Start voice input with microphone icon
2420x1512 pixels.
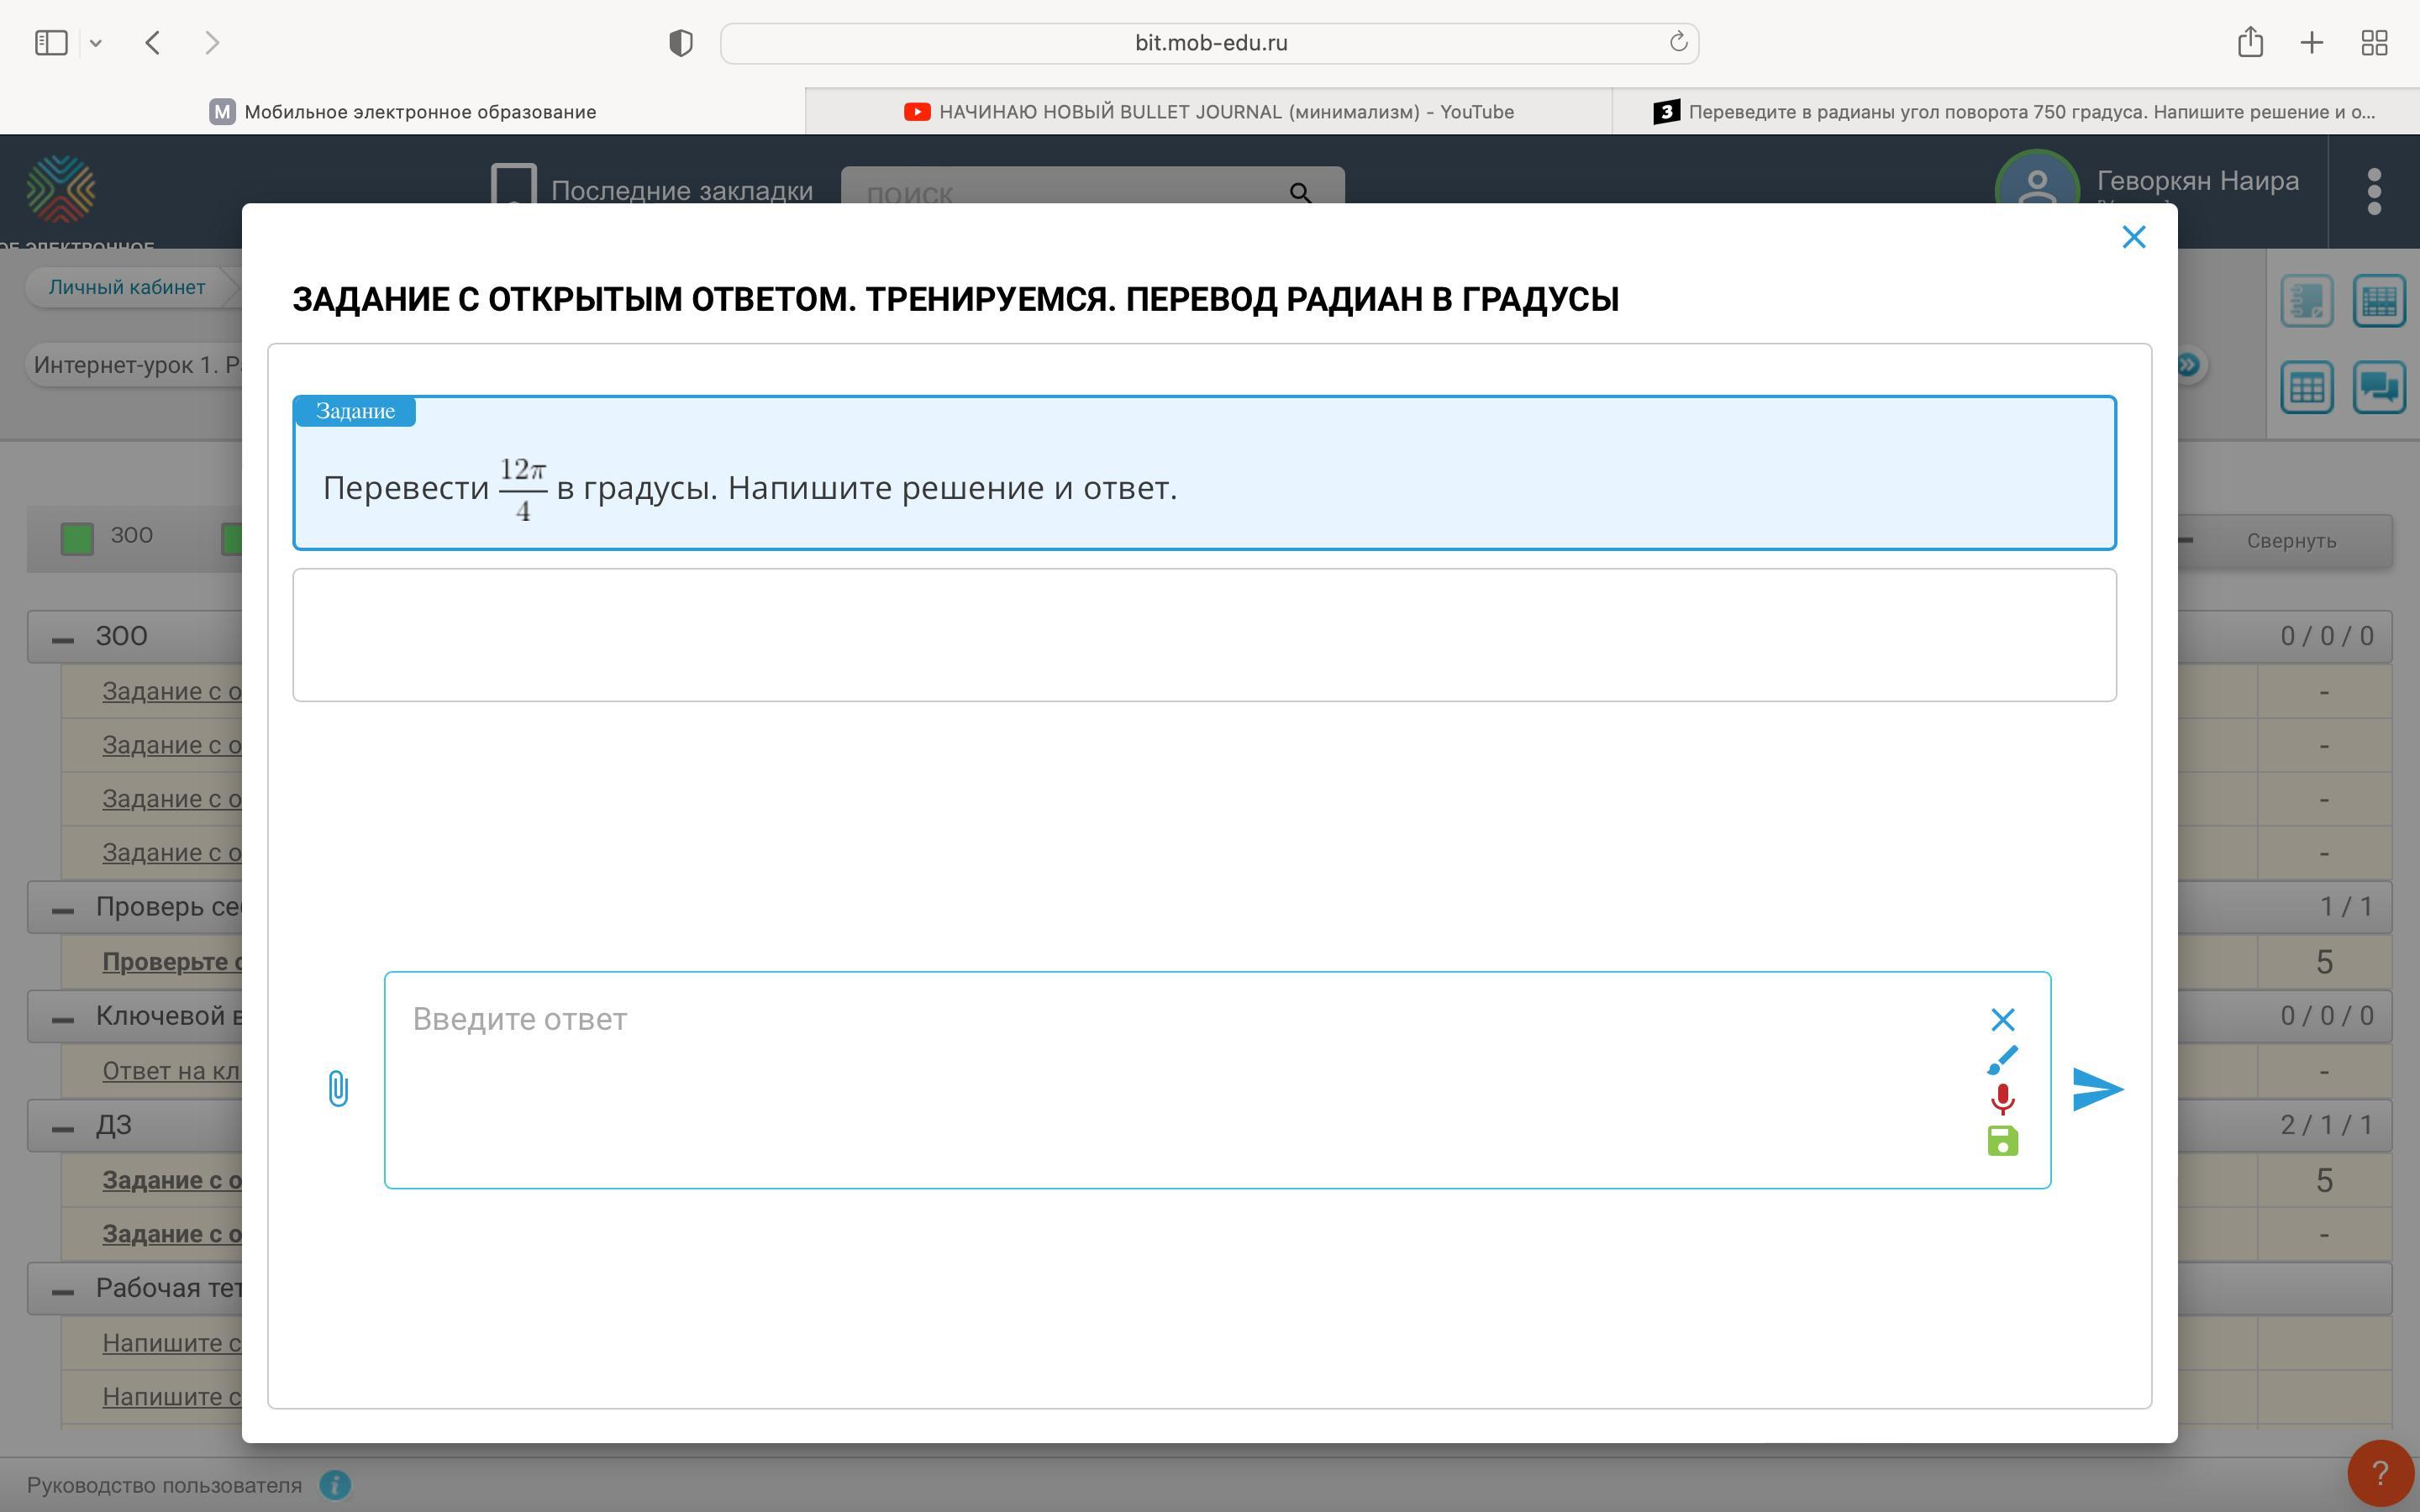2002,1099
